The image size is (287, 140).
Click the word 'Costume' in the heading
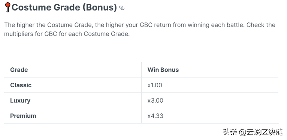pos(33,7)
